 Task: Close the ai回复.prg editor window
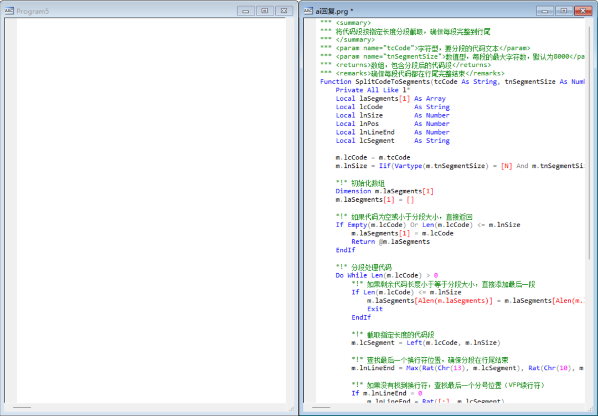coord(582,11)
